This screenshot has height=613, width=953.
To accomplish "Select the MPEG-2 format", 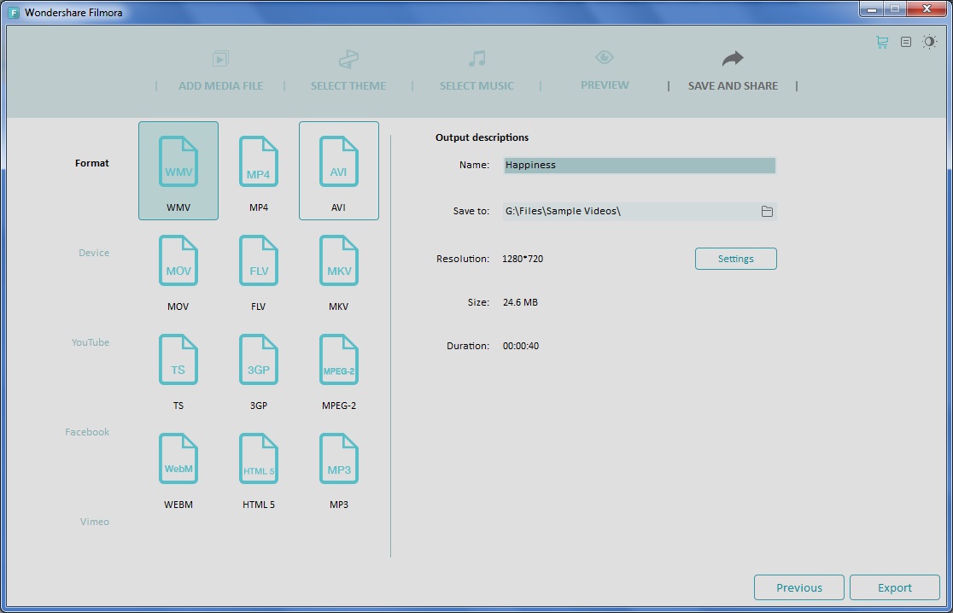I will [x=338, y=359].
